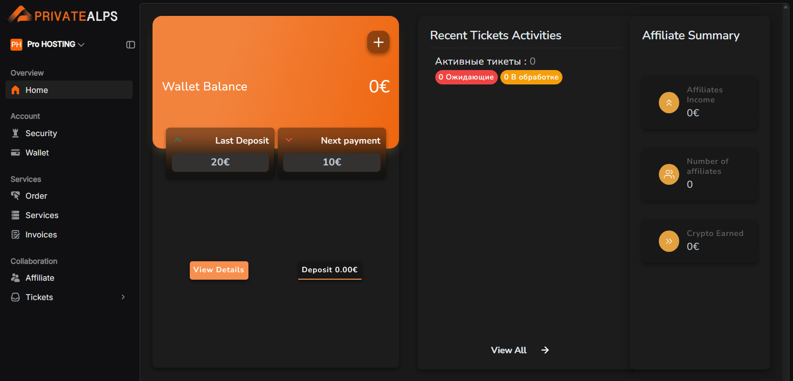Click the PrivateAlps logo
The width and height of the screenshot is (793, 381).
tap(63, 15)
